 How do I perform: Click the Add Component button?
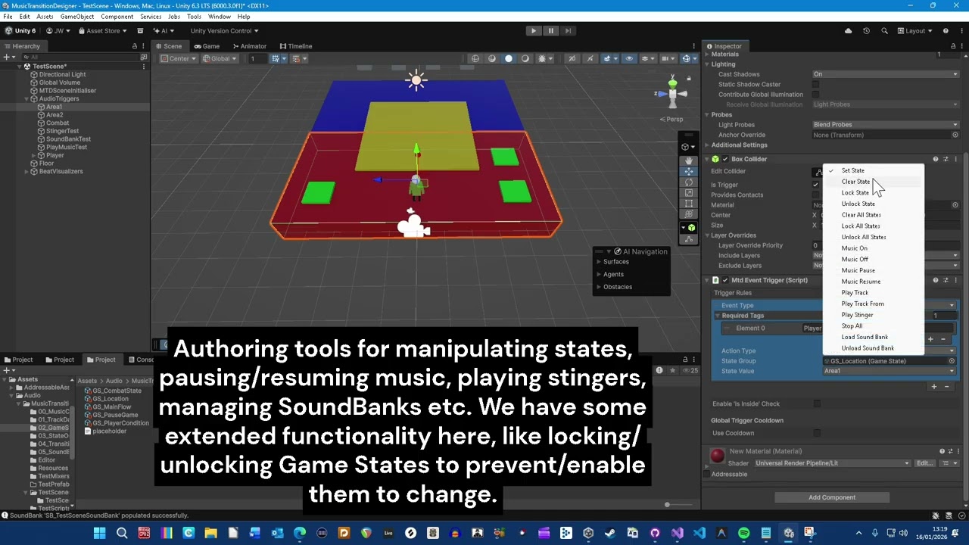coord(832,497)
